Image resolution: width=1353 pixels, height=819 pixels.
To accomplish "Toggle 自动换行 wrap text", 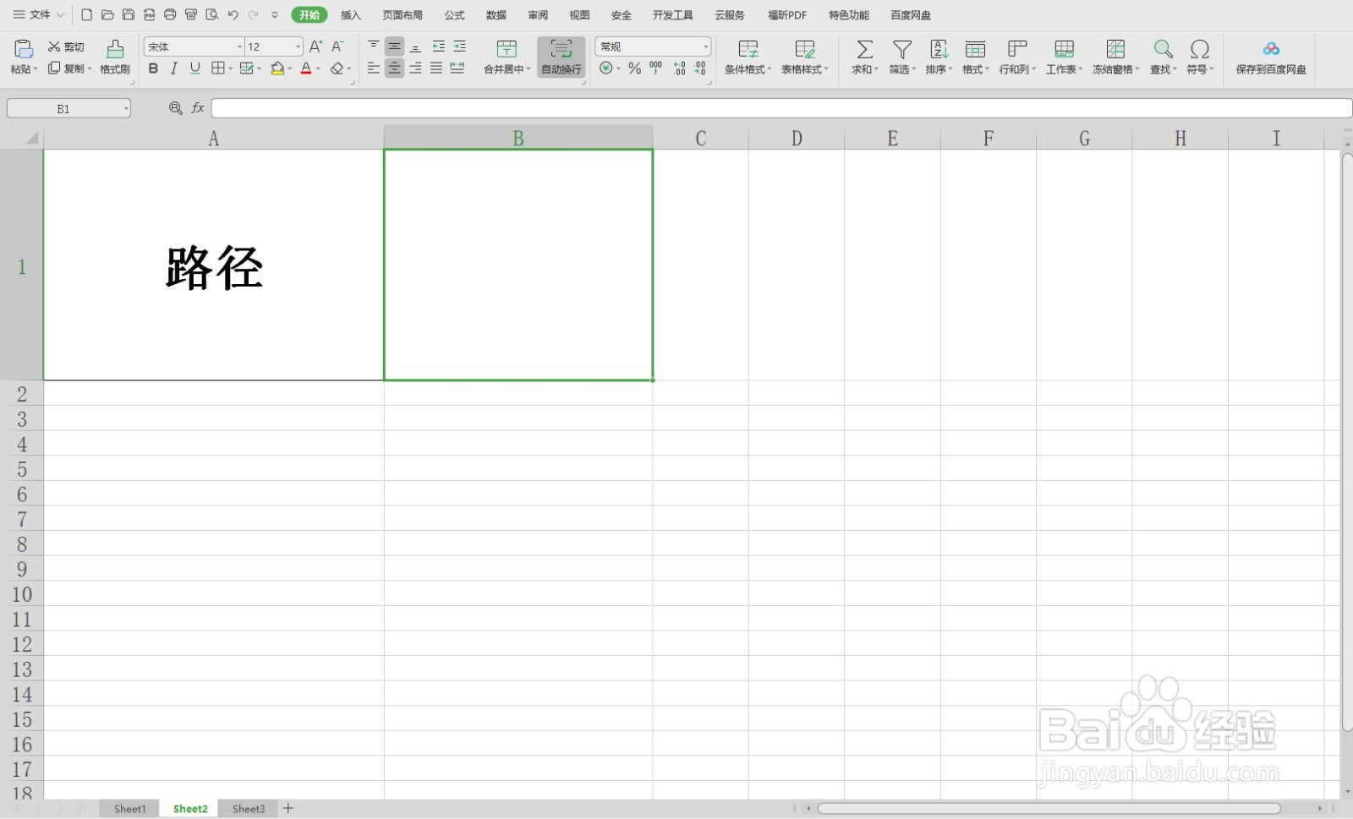I will [x=561, y=57].
